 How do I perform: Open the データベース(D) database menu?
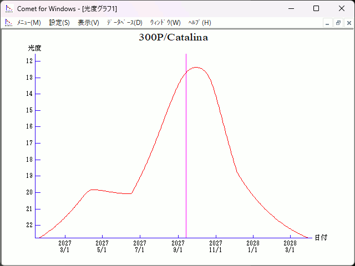(x=124, y=23)
